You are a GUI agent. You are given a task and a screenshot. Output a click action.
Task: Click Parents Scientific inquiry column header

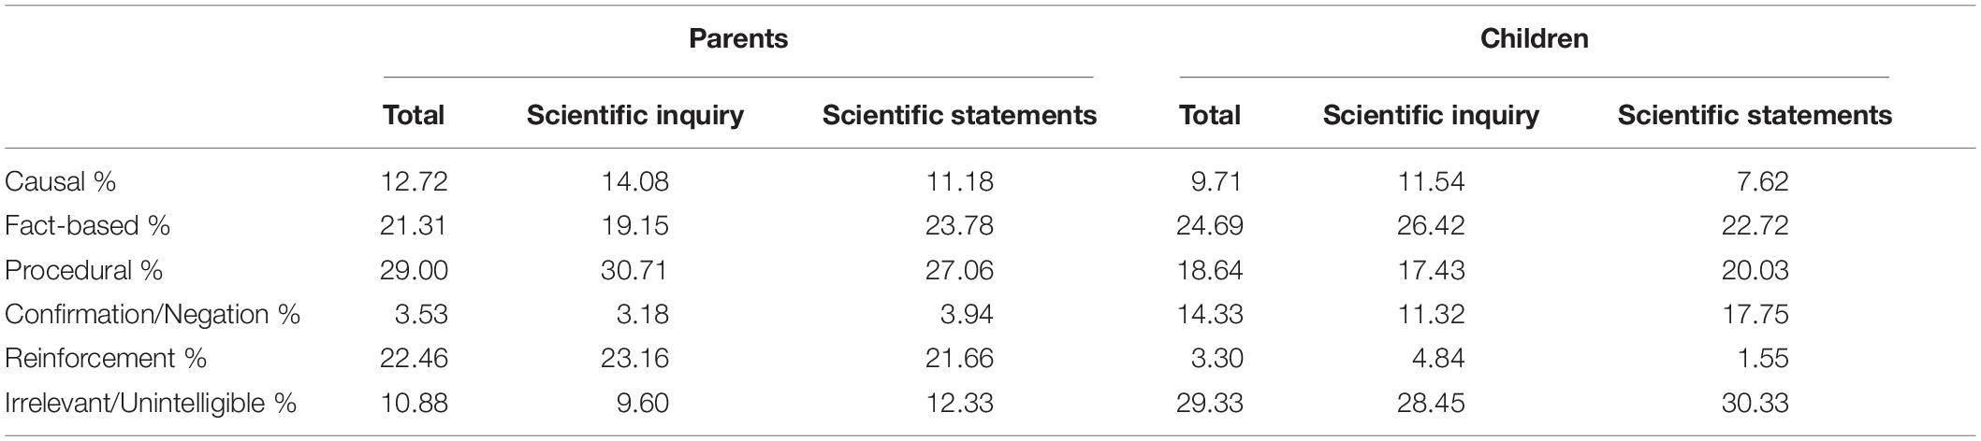pos(635,115)
